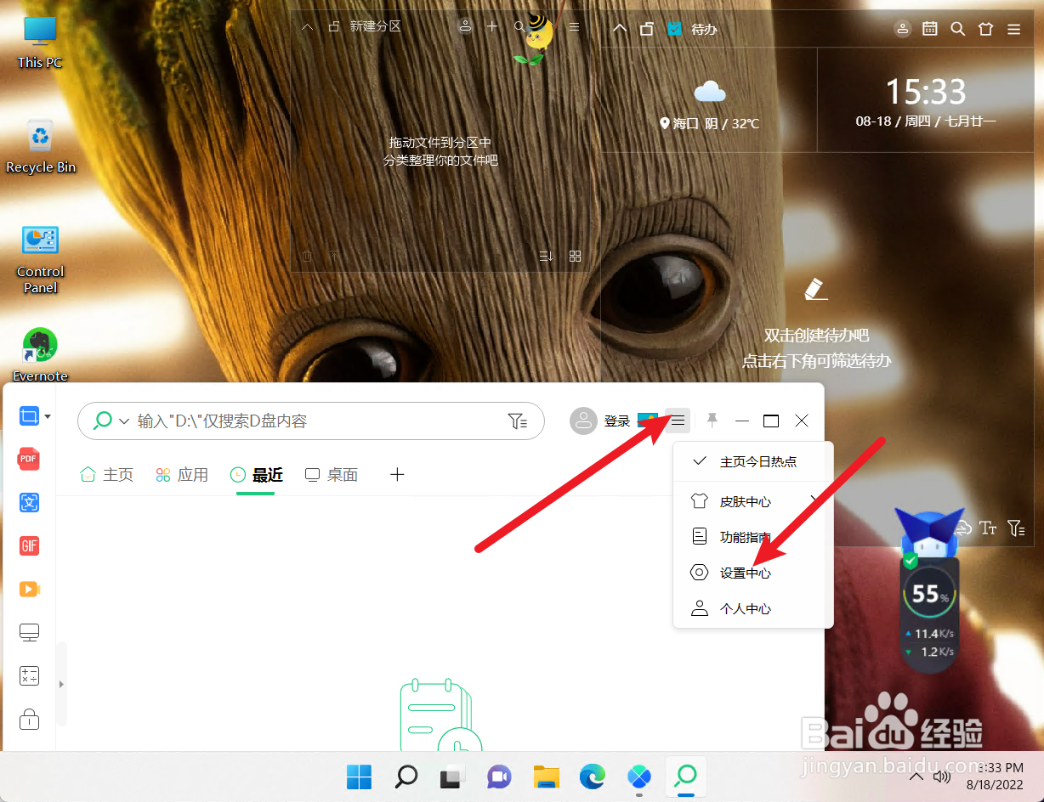The width and height of the screenshot is (1044, 802).
Task: Open the Windows Start button
Action: (359, 776)
